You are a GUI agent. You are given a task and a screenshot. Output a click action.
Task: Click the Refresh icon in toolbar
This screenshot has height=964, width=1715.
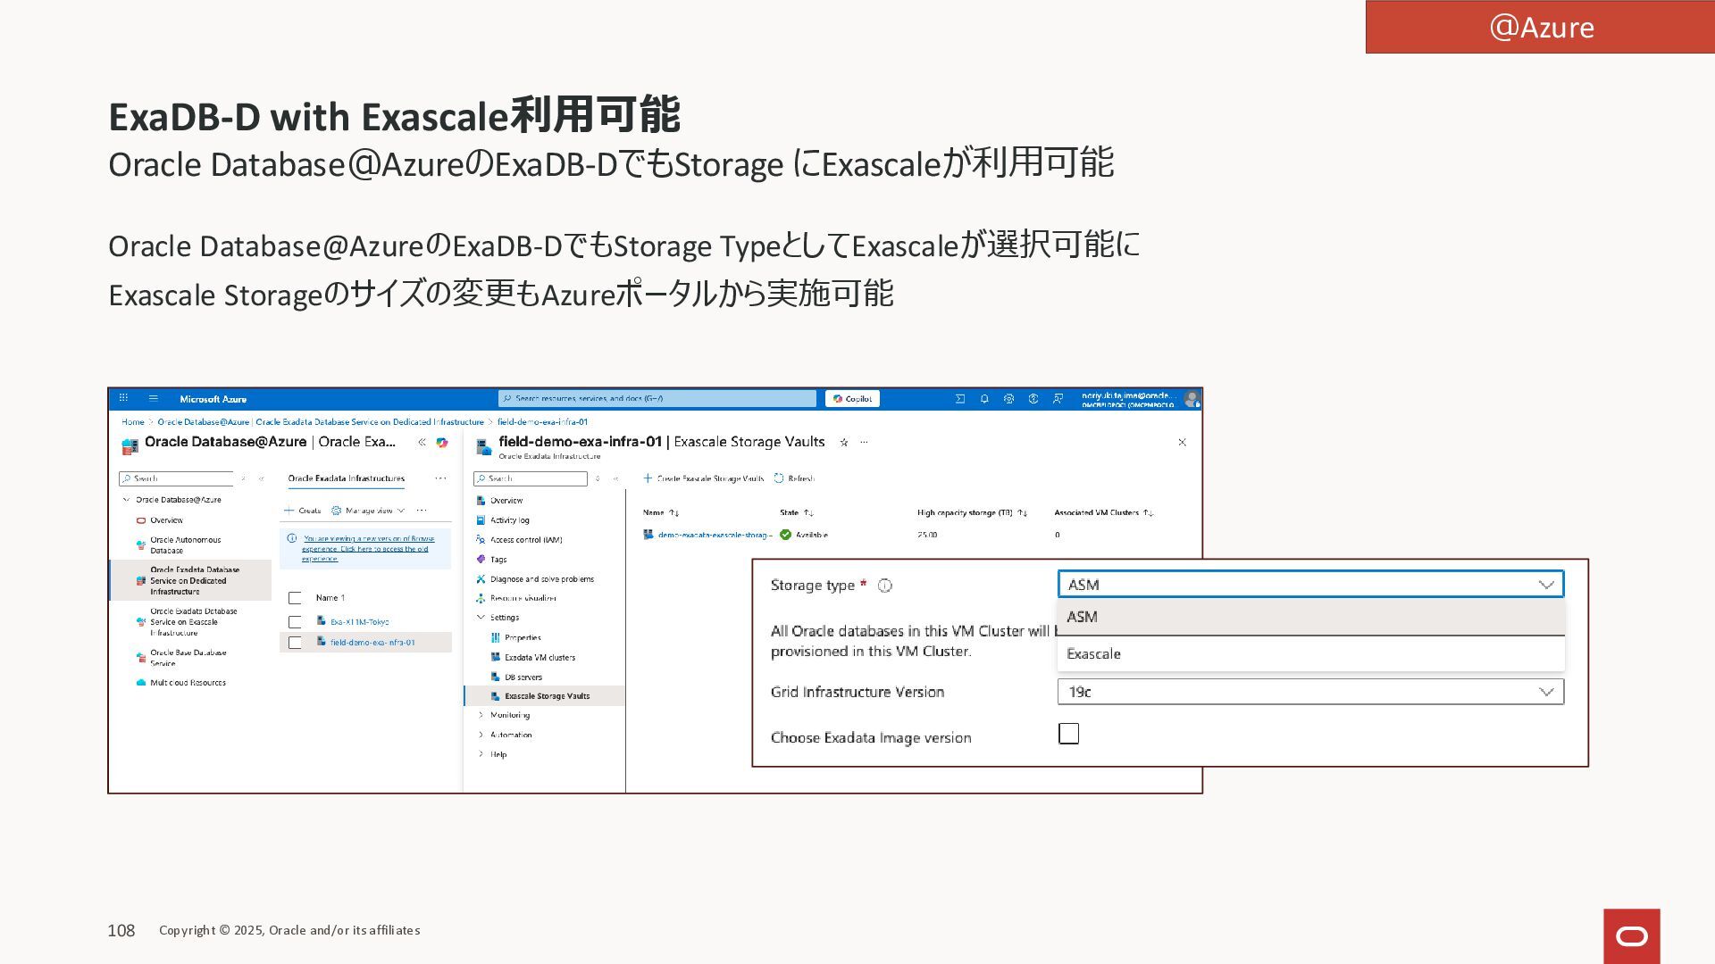click(779, 478)
